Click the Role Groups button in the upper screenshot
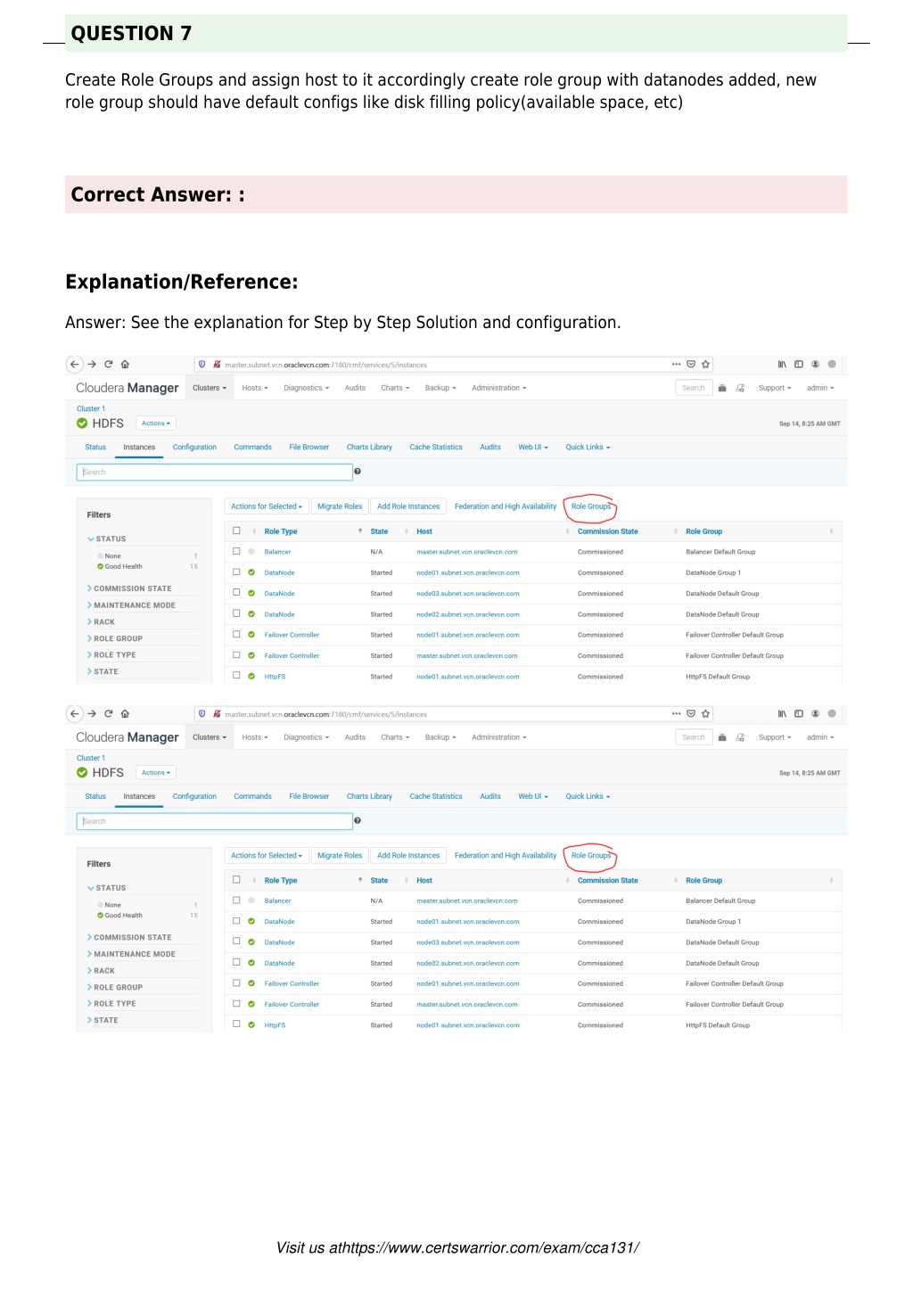This screenshot has height=1291, width=913. tap(591, 506)
